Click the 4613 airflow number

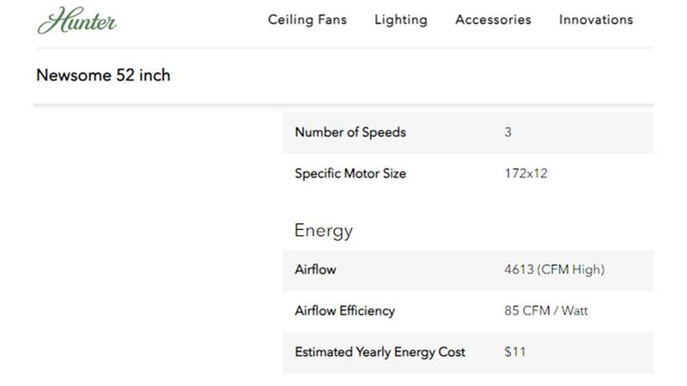(519, 269)
